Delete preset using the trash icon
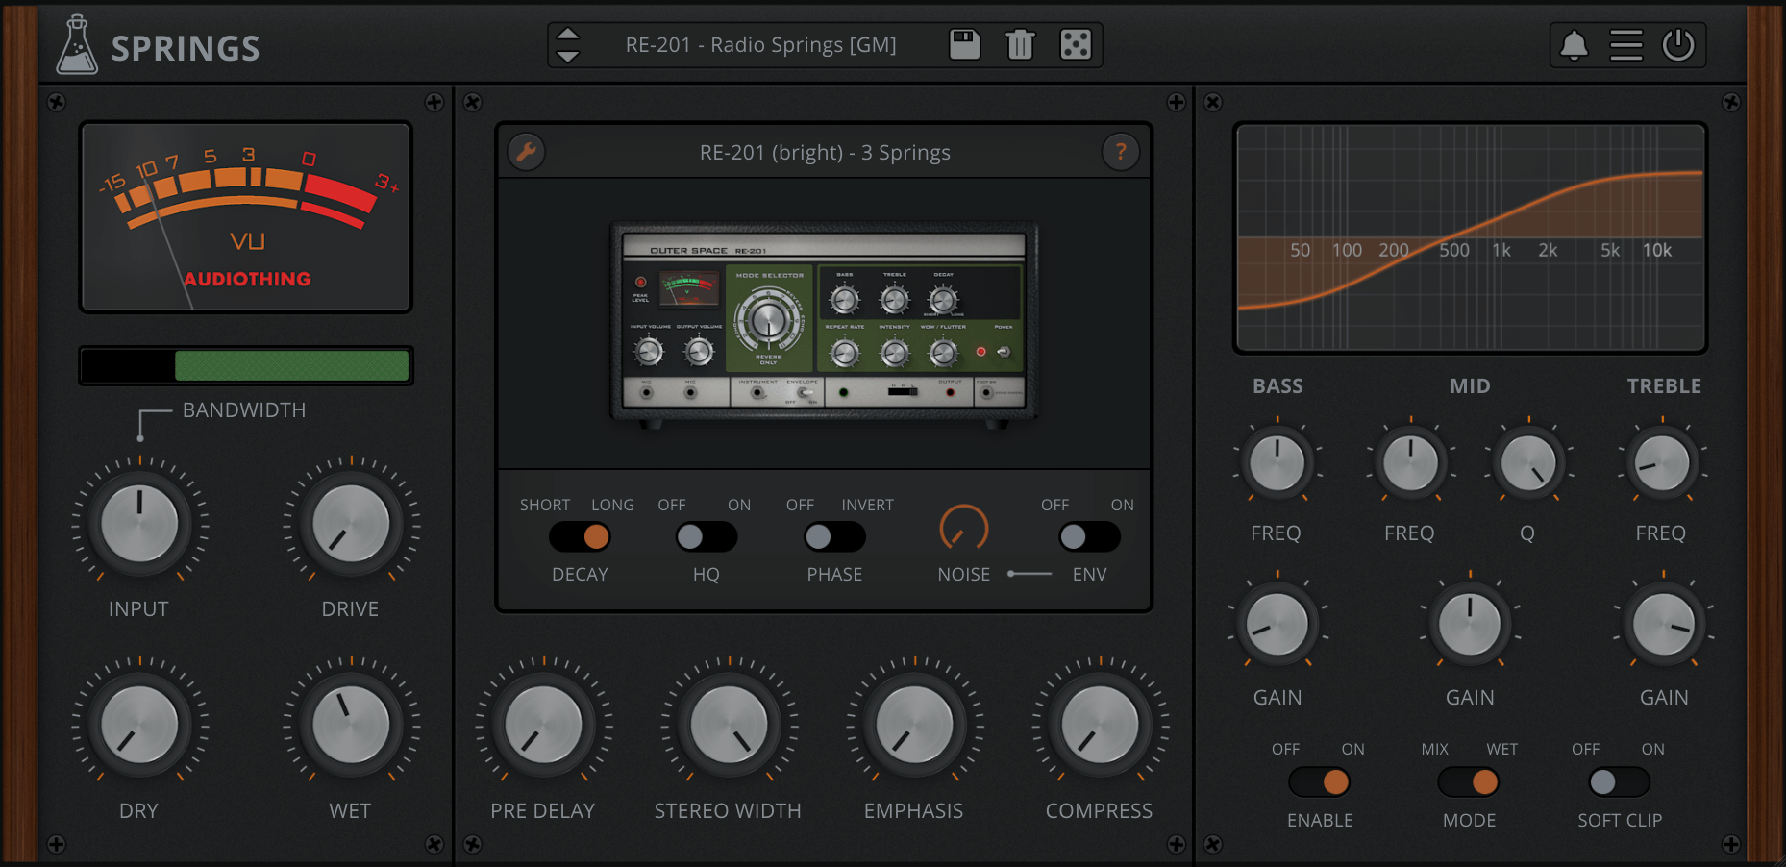Image resolution: width=1786 pixels, height=867 pixels. click(1020, 45)
